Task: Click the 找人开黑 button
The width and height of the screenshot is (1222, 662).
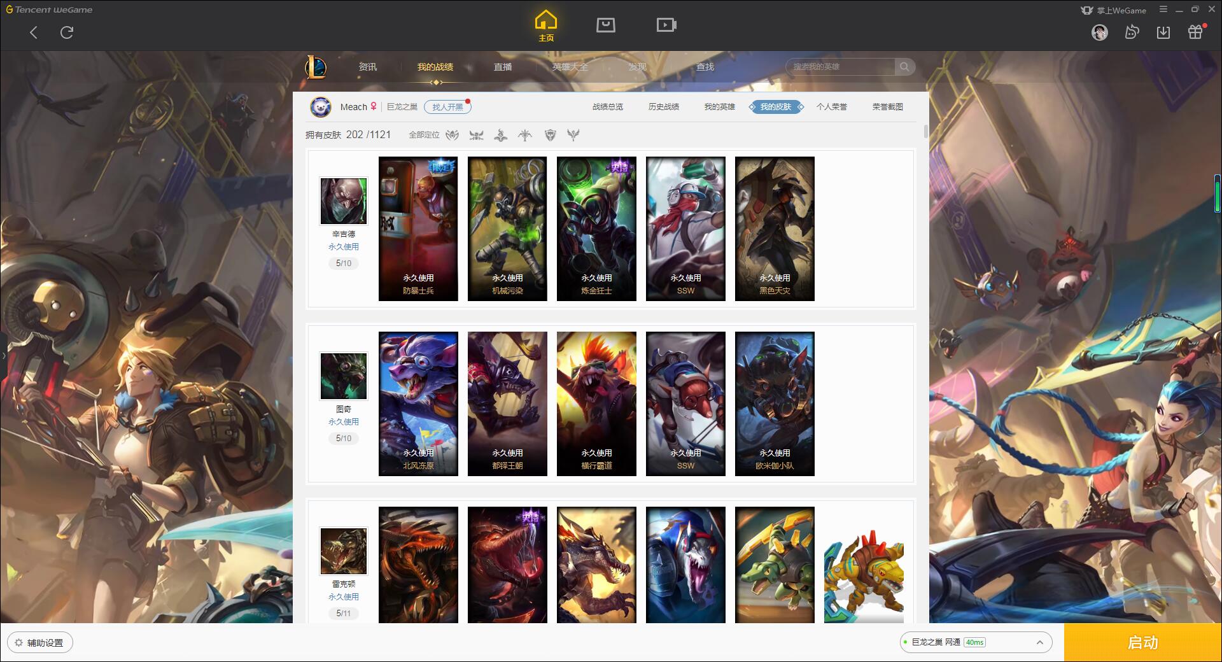Action: click(x=447, y=107)
